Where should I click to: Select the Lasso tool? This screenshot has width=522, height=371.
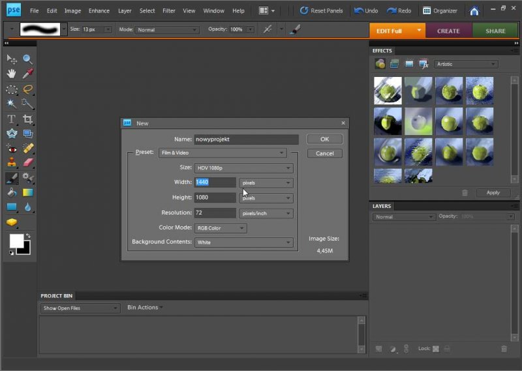pyautogui.click(x=27, y=89)
